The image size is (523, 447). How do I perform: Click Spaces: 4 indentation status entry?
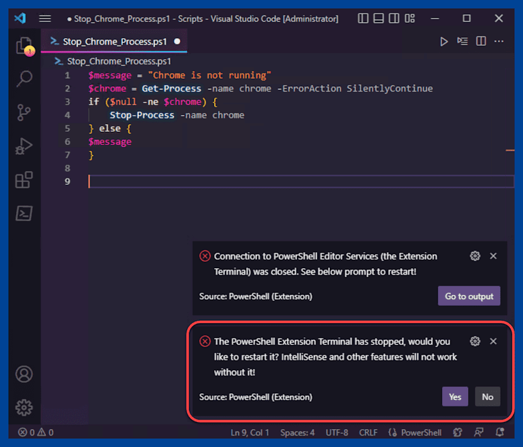297,432
